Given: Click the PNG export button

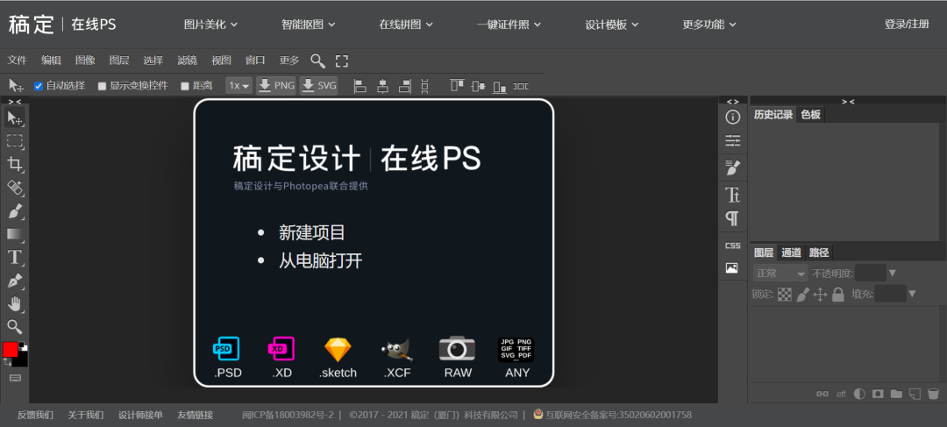Looking at the screenshot, I should point(276,86).
